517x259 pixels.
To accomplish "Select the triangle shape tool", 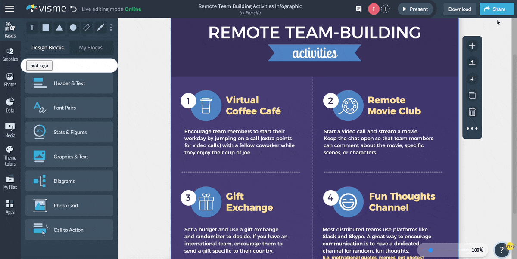I will point(59,28).
